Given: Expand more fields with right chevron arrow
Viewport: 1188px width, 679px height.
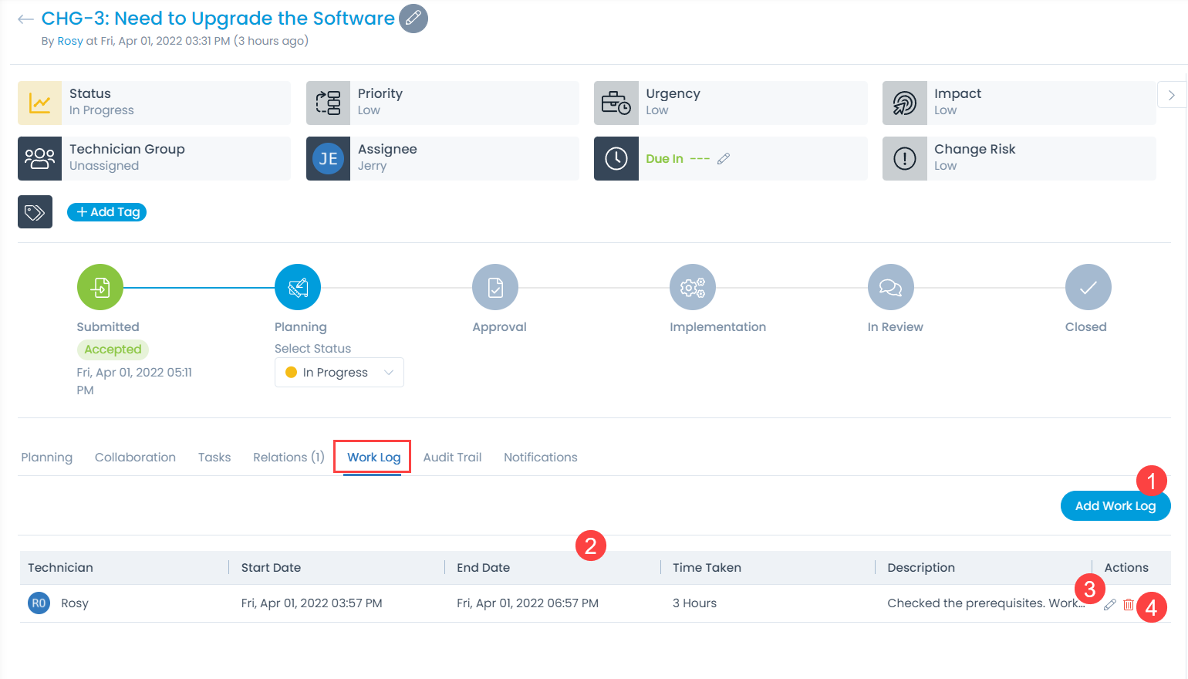Looking at the screenshot, I should tap(1171, 95).
